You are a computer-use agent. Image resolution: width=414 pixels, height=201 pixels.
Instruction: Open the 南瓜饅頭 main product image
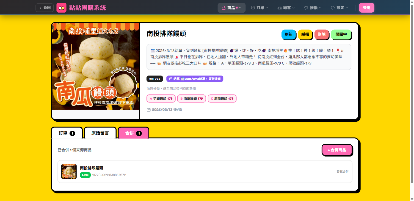(95, 66)
